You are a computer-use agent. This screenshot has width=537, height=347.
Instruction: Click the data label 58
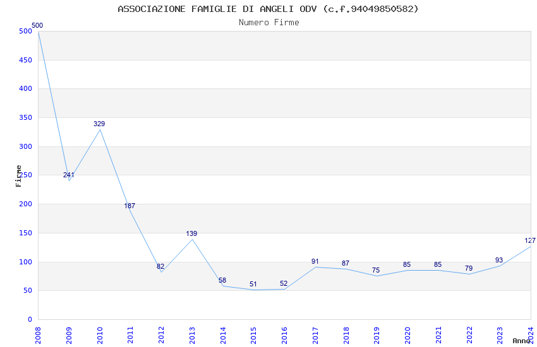[x=222, y=280]
